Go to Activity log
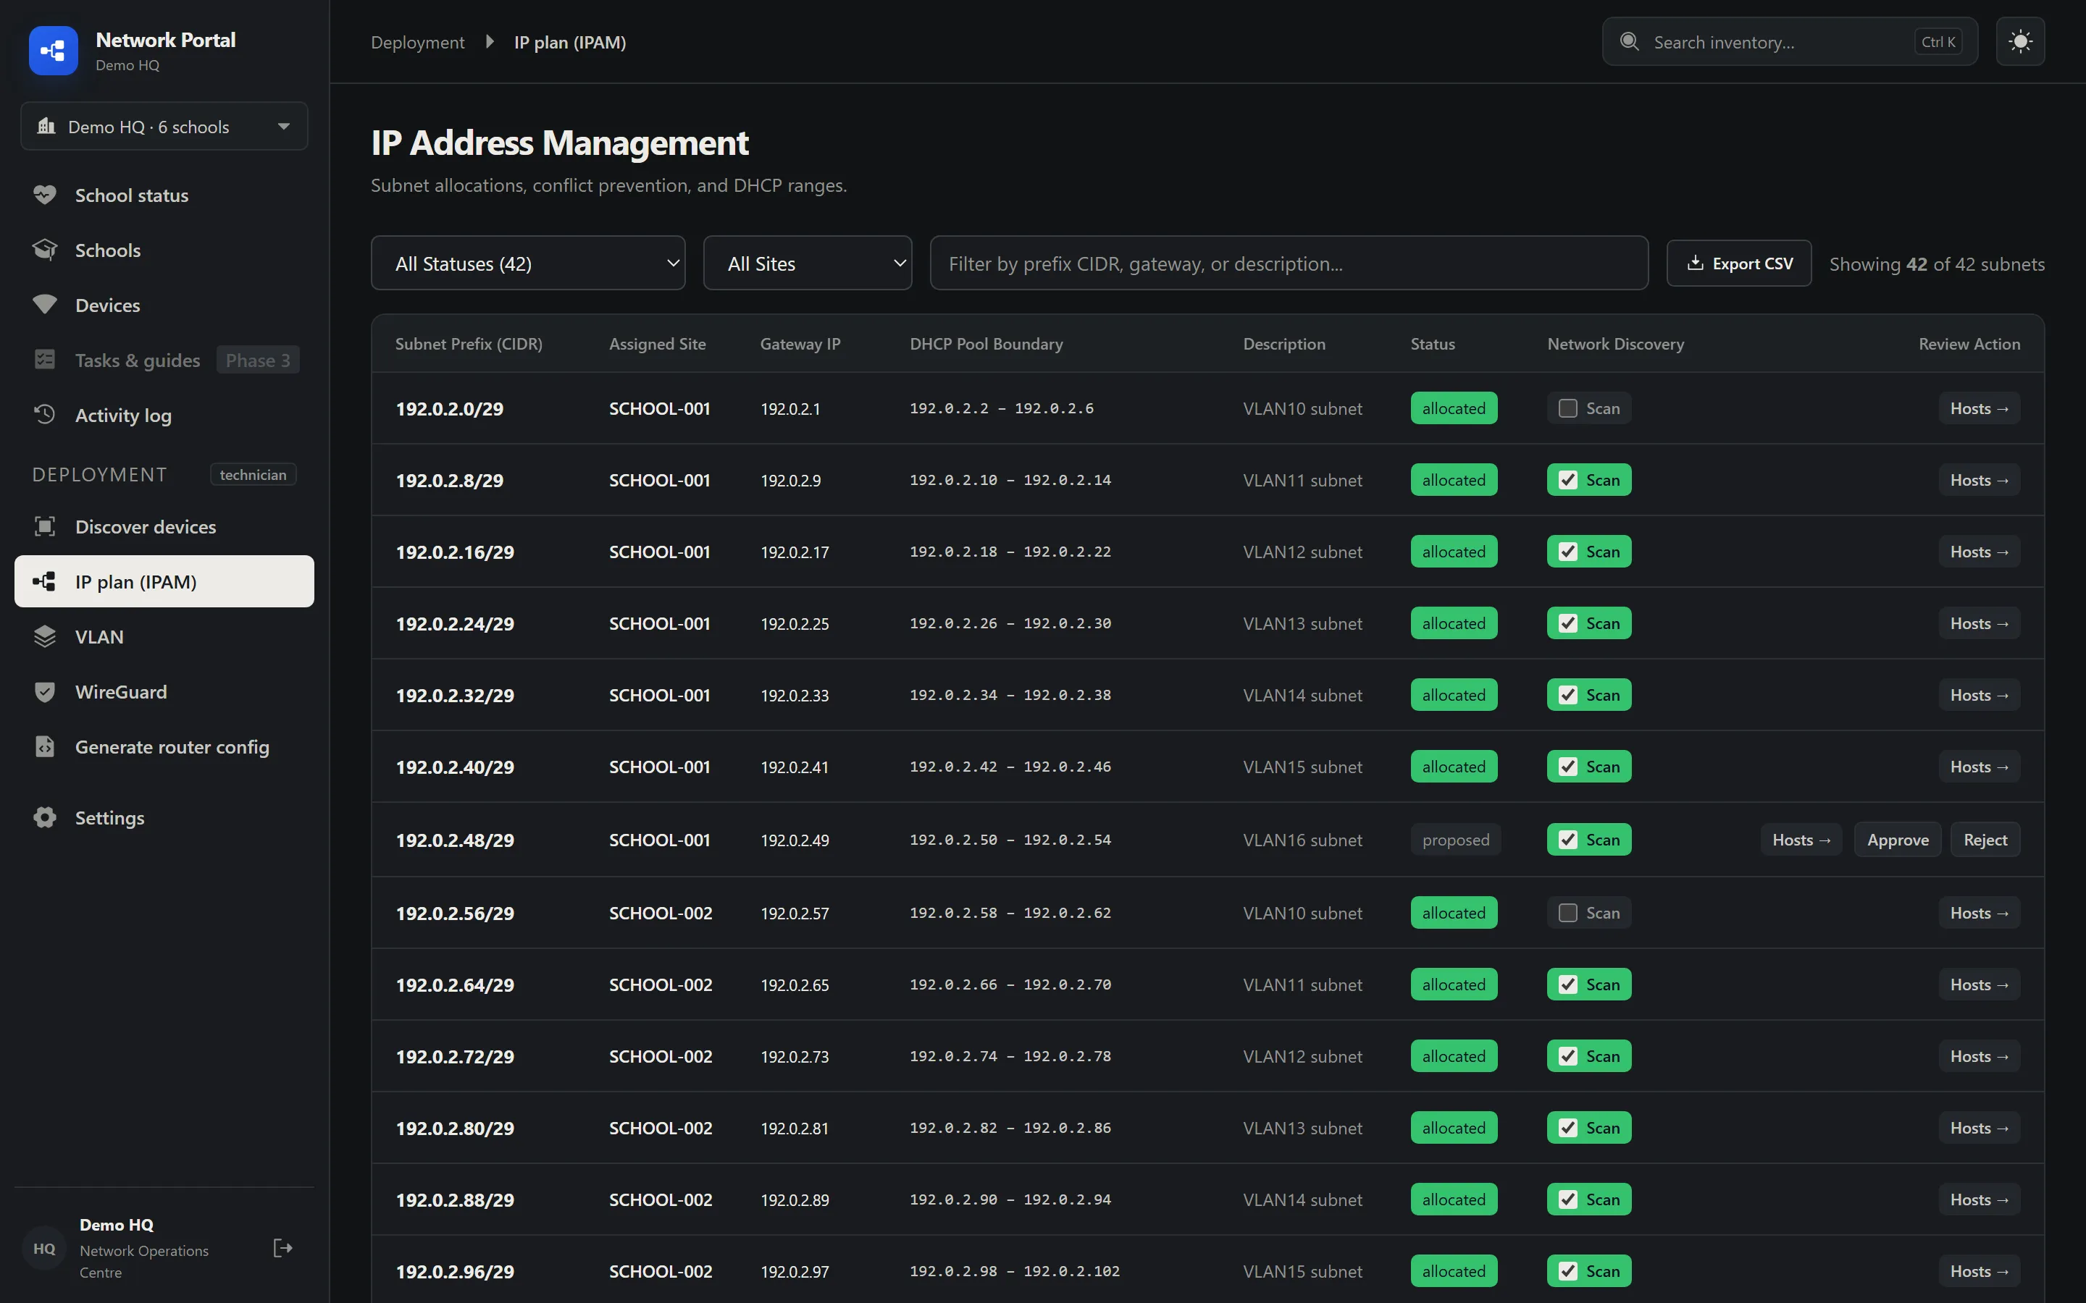2086x1303 pixels. [164, 415]
